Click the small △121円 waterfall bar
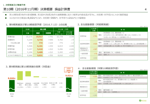150x104 pixels. (x=36, y=77)
